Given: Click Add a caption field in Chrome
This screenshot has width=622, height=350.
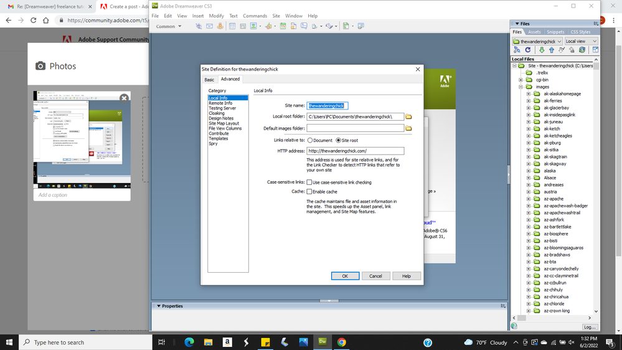Looking at the screenshot, I should coord(82,195).
